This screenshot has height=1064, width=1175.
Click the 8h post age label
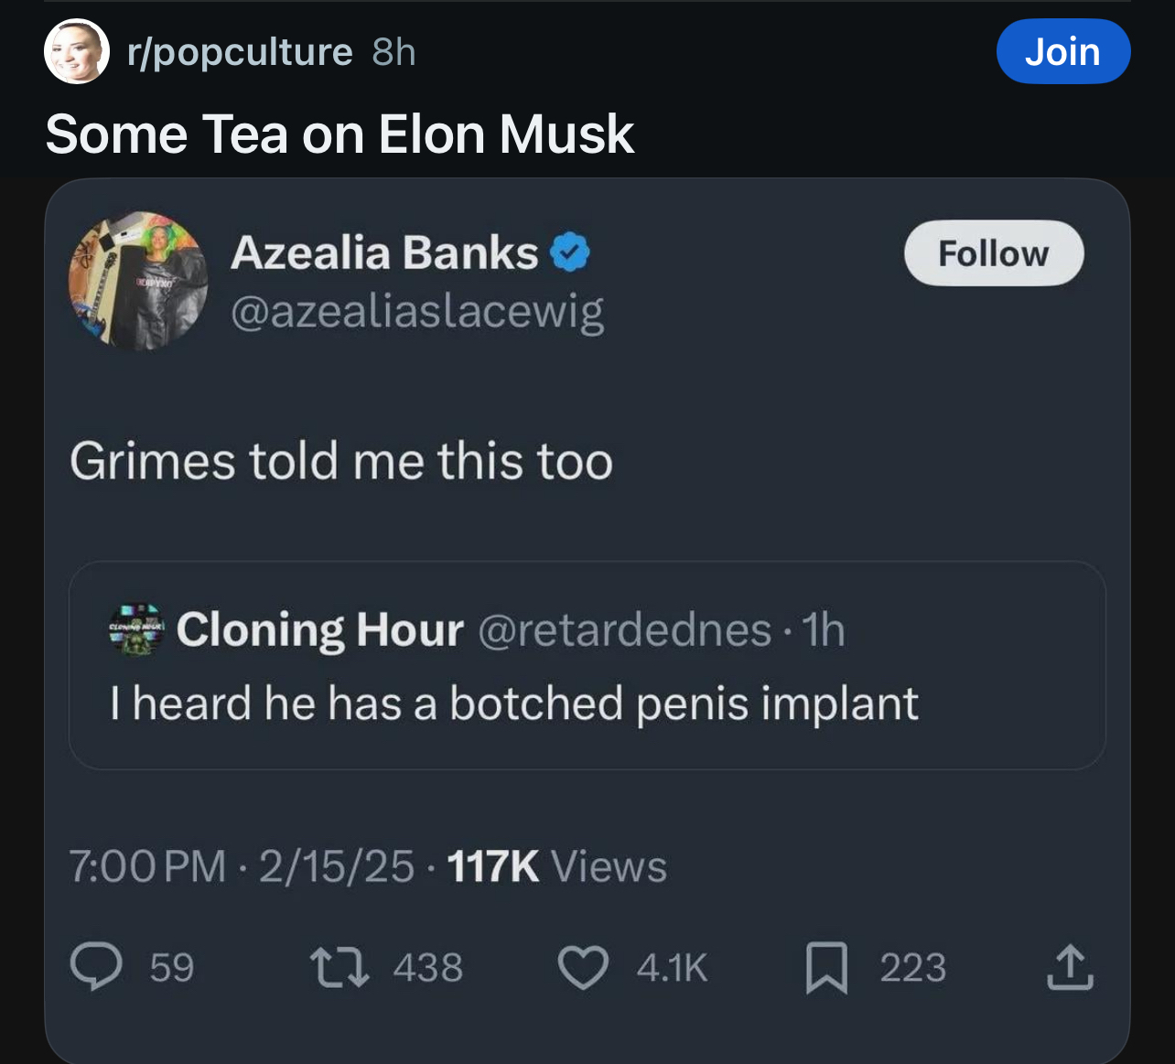coord(394,52)
